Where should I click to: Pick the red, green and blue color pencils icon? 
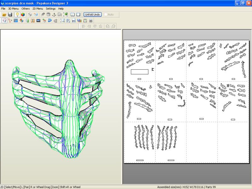point(21,20)
